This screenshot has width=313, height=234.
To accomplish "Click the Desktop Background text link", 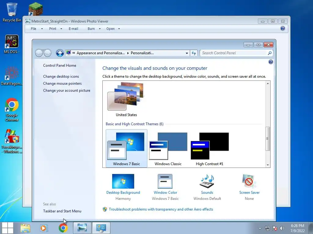I will point(123,193).
